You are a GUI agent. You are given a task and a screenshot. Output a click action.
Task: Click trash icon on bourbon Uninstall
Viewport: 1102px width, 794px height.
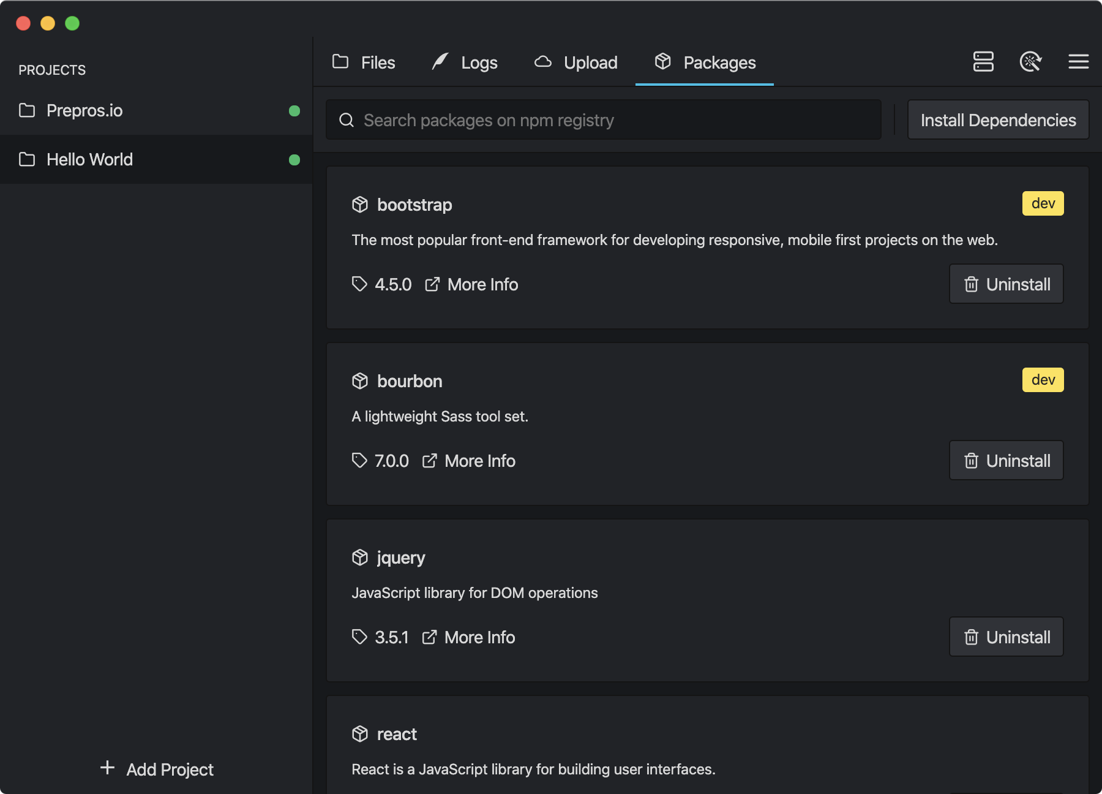(x=971, y=461)
